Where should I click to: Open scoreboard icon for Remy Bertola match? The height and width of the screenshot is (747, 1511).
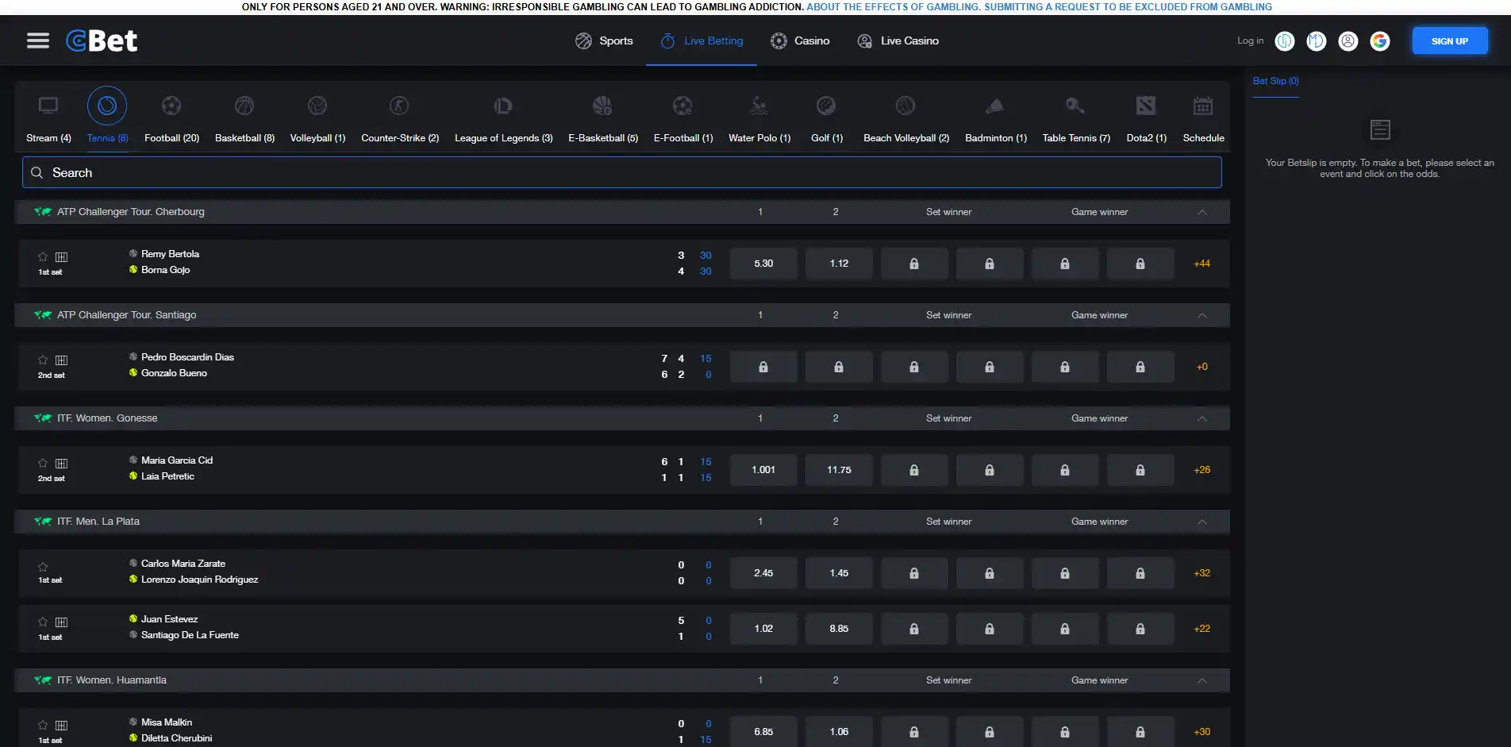point(61,257)
